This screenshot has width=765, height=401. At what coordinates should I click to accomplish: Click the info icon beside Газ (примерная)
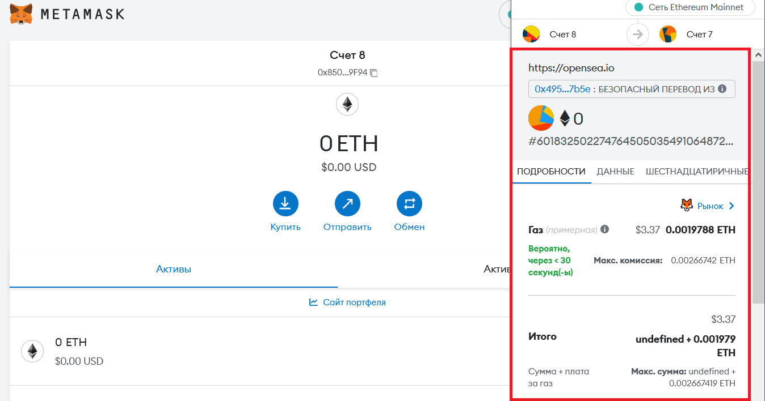tap(605, 229)
